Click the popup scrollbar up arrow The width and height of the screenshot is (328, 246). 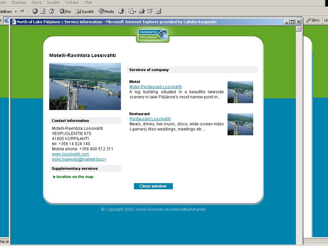tap(299, 28)
